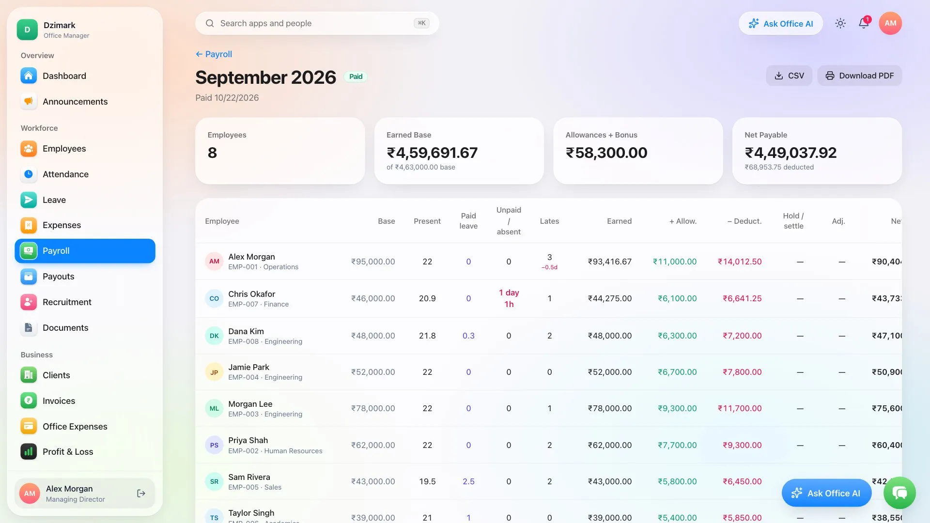Click Alex Morgan's ₹14,012.50 deduction
Viewport: 930px width, 523px height.
tap(740, 261)
